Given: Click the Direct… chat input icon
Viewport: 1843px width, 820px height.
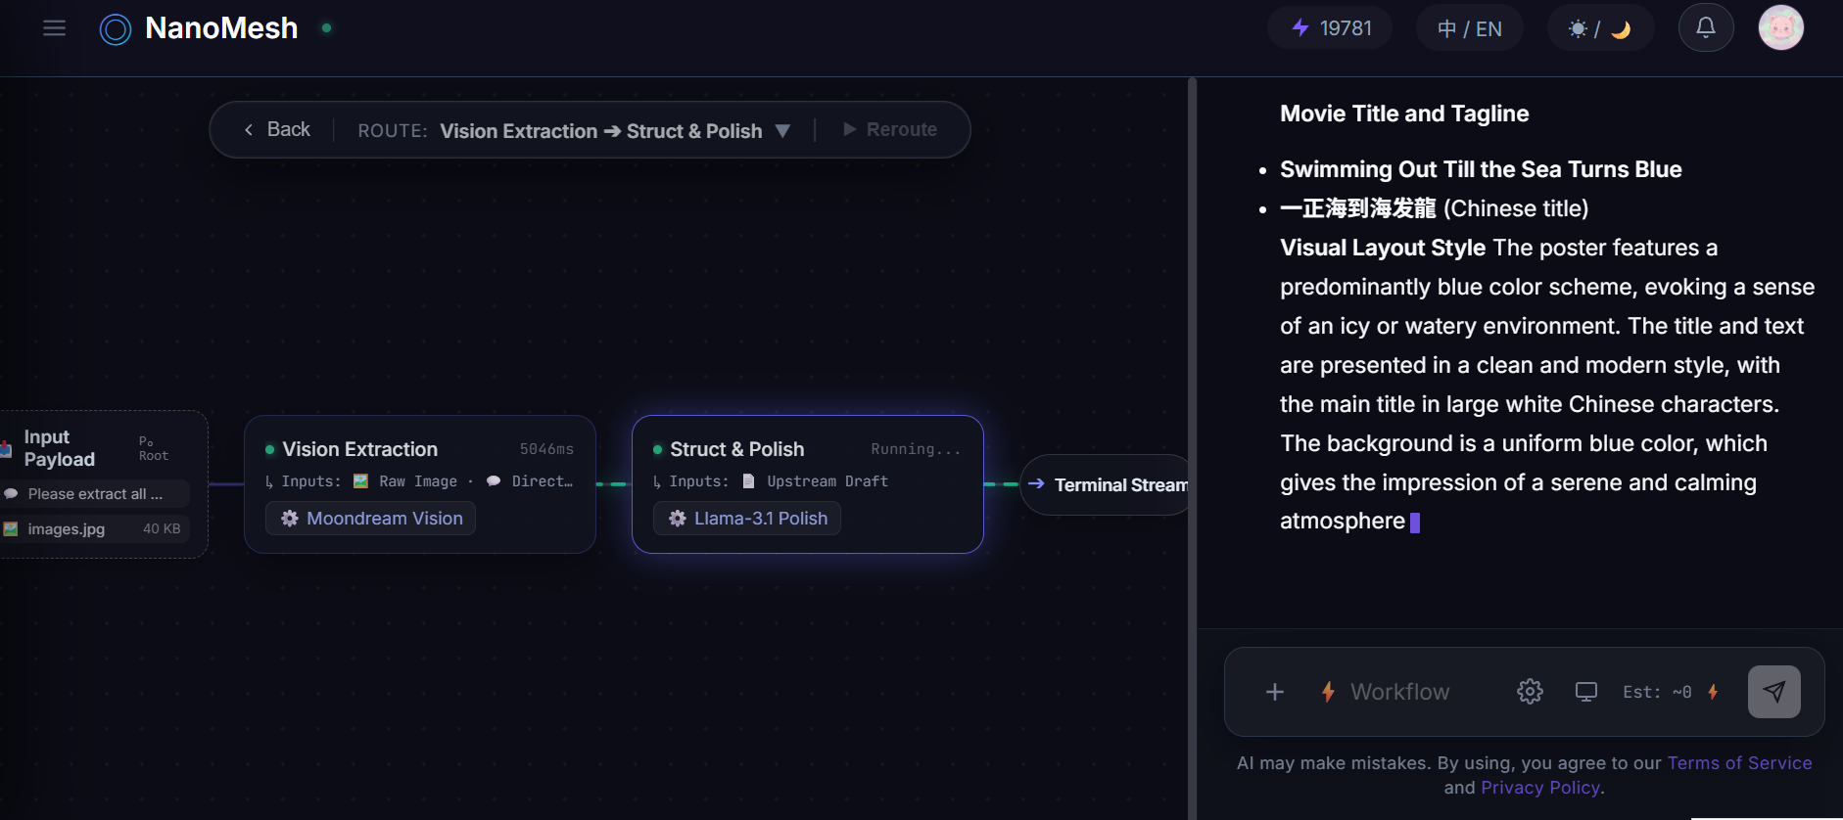Looking at the screenshot, I should point(494,481).
